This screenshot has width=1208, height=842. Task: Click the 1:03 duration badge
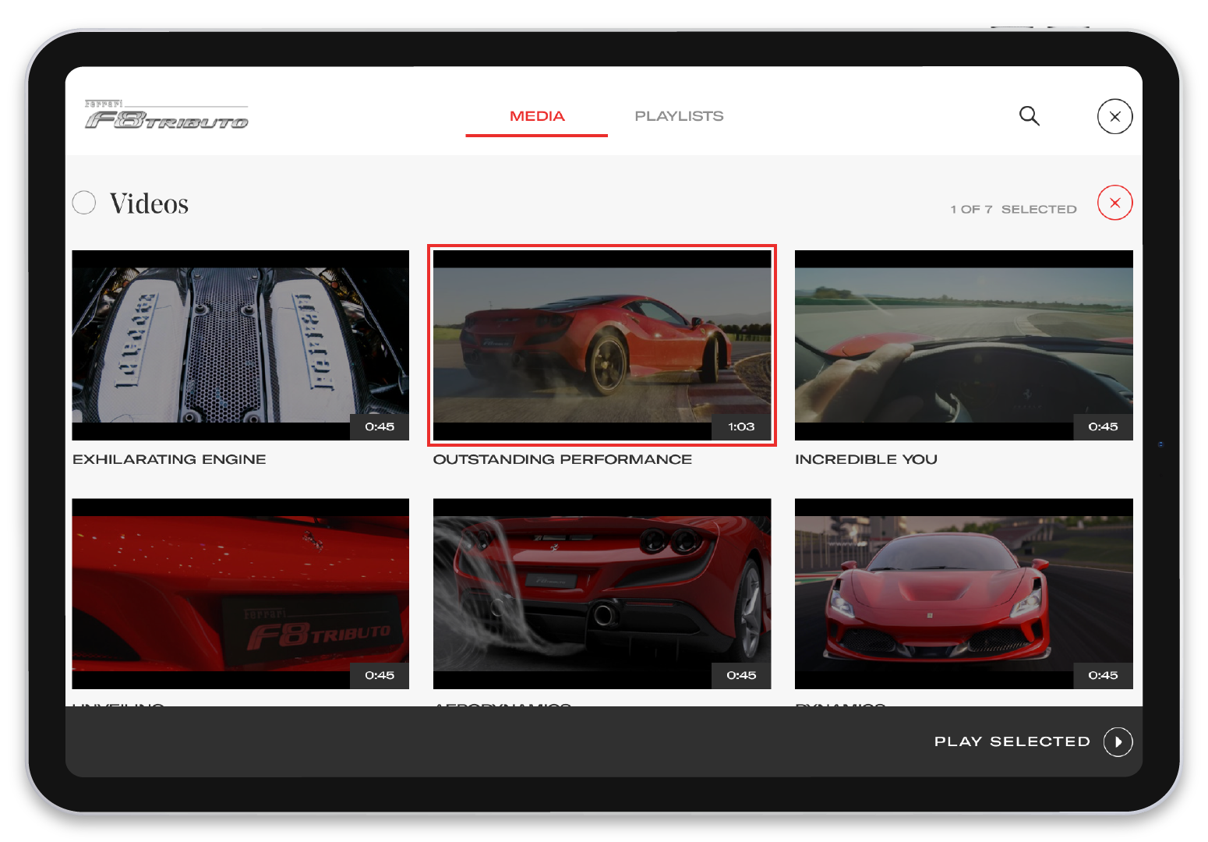coord(741,426)
